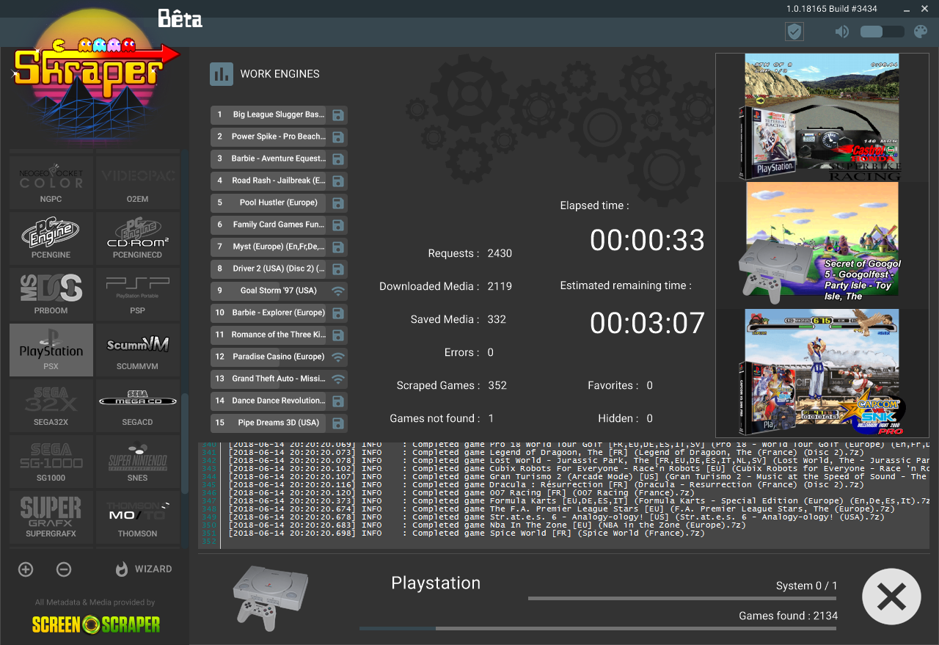Open the Superbike Racing thumbnail
This screenshot has height=645, width=939.
point(822,117)
